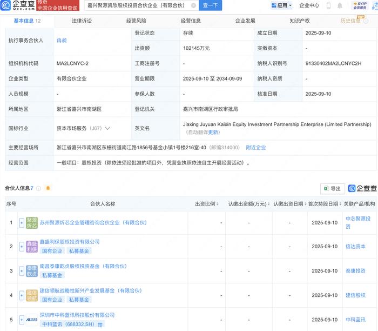Viewport: 378px width, 331px height.
Task: Open the SVIP 会员服务 badge
Action: 361,6
